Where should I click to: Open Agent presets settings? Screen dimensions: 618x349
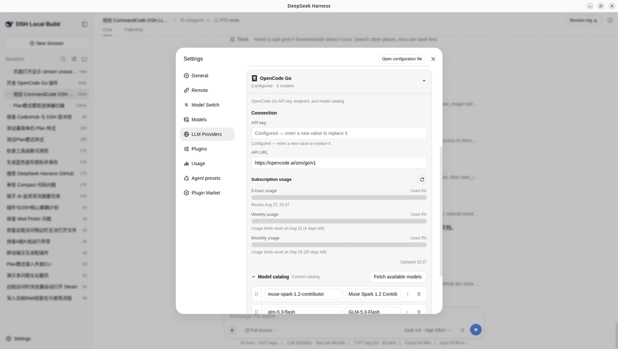pyautogui.click(x=207, y=178)
